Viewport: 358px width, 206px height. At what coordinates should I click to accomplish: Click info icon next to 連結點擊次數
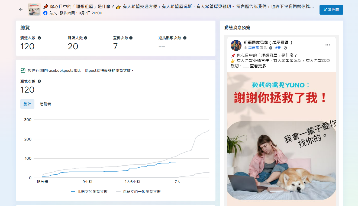(x=185, y=38)
